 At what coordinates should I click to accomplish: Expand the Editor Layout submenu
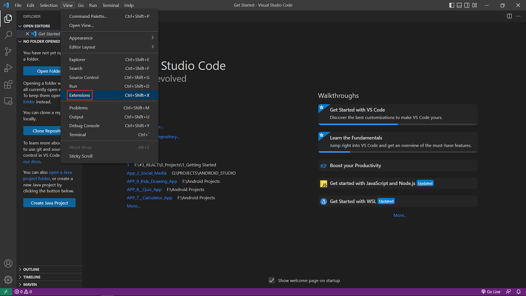(x=110, y=47)
